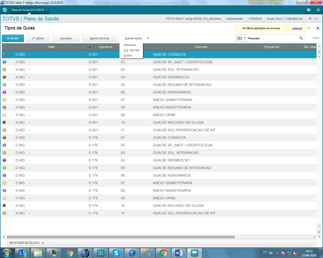Choose Cfg. imp. tiss from the menu
The width and height of the screenshot is (323, 258).
point(131,50)
